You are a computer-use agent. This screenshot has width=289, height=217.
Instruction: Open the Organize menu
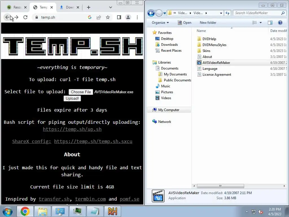pos(160,23)
